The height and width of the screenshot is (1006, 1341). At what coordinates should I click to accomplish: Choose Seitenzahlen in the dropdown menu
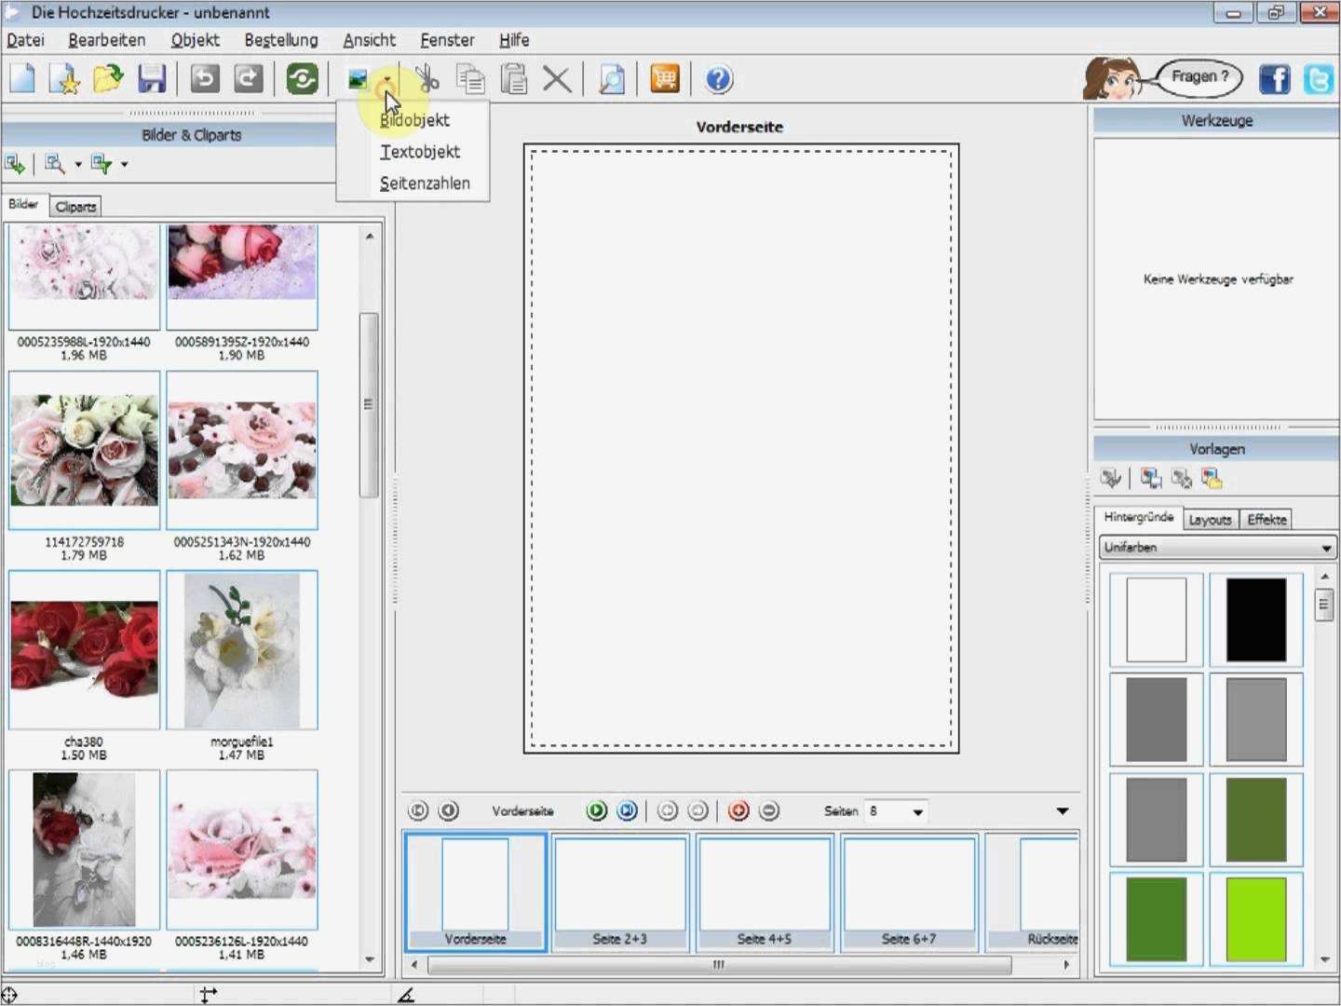(x=425, y=184)
